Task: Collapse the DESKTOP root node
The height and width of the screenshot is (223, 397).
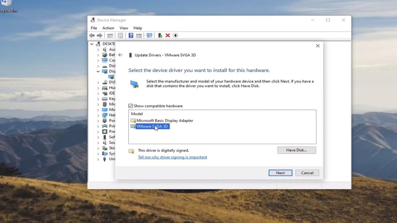Action: [x=92, y=44]
